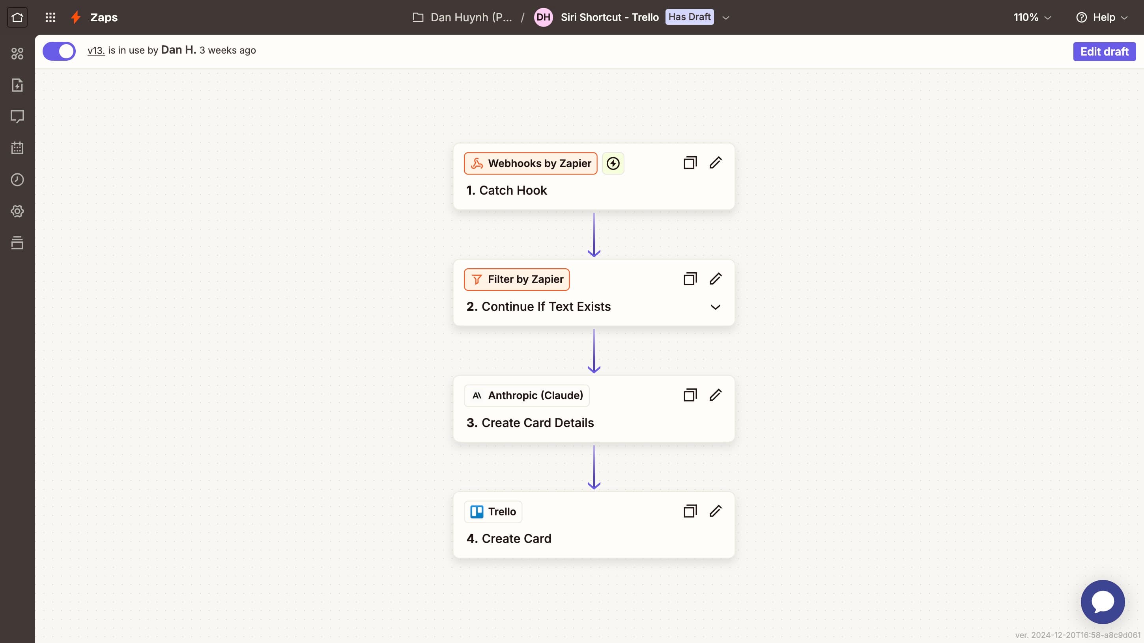
Task: Select the 3. Create Card Details title
Action: (x=530, y=423)
